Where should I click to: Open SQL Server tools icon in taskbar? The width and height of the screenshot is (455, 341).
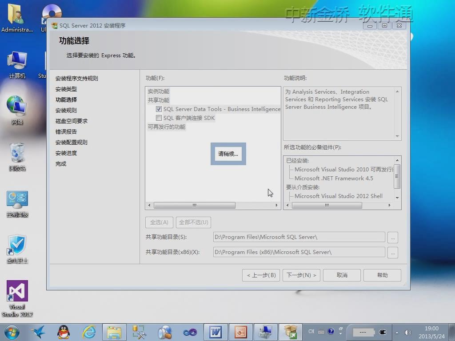139,332
